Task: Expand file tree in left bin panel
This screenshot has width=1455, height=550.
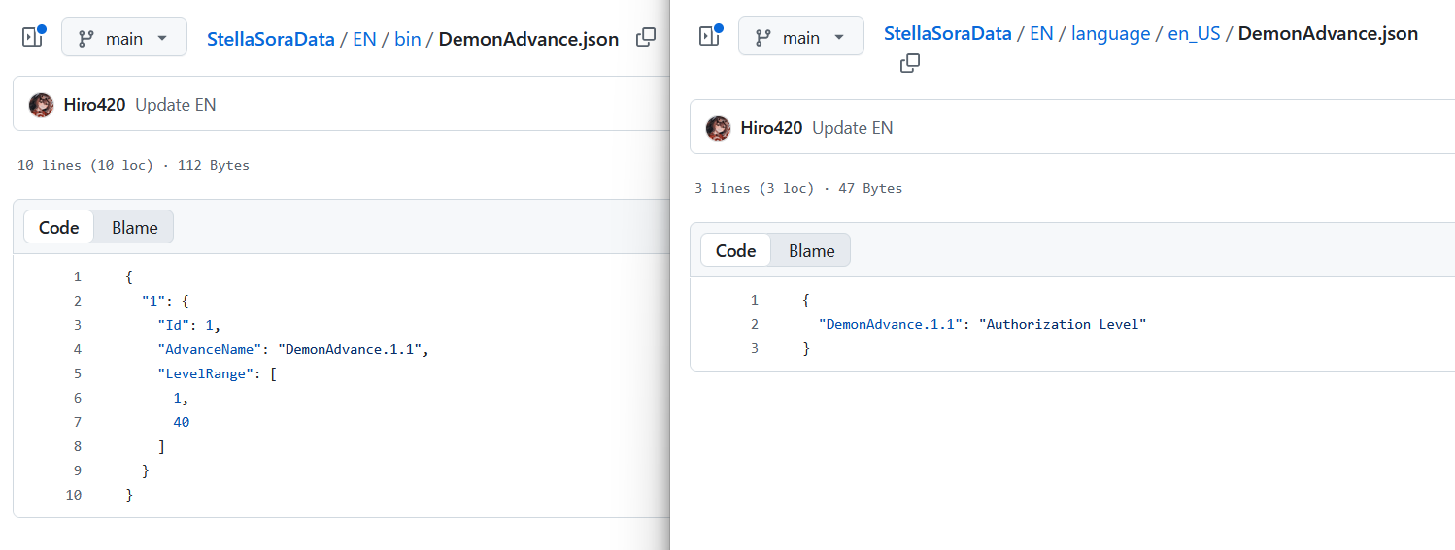Action: tap(33, 37)
